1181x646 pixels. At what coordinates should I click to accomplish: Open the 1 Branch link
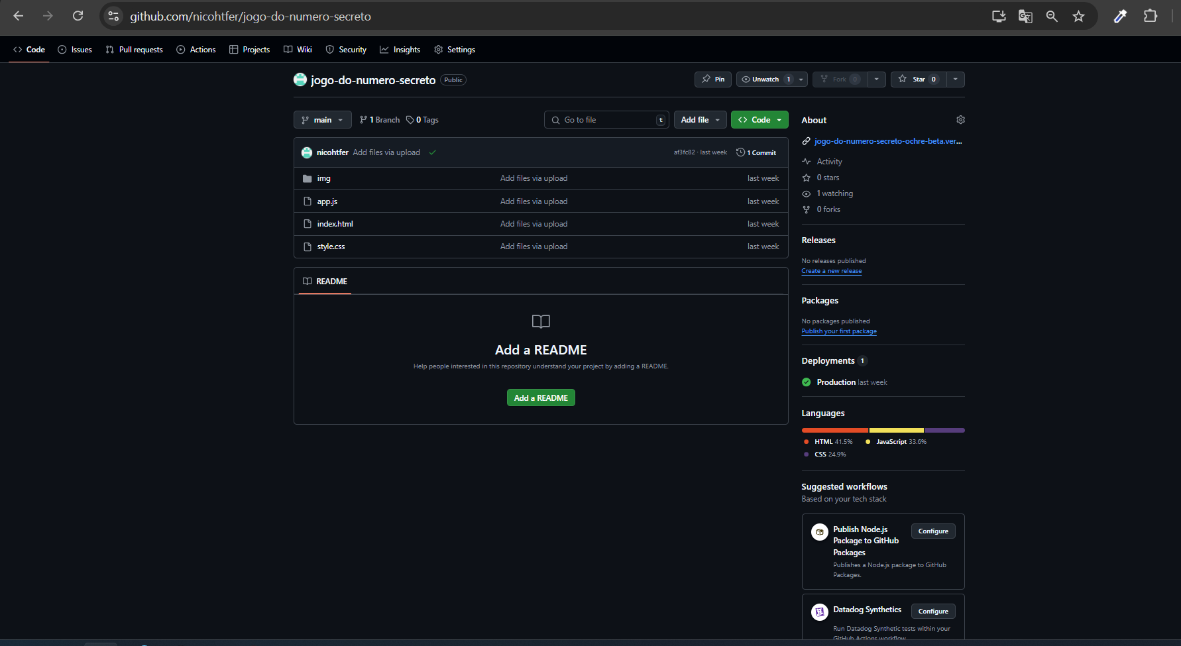coord(380,120)
